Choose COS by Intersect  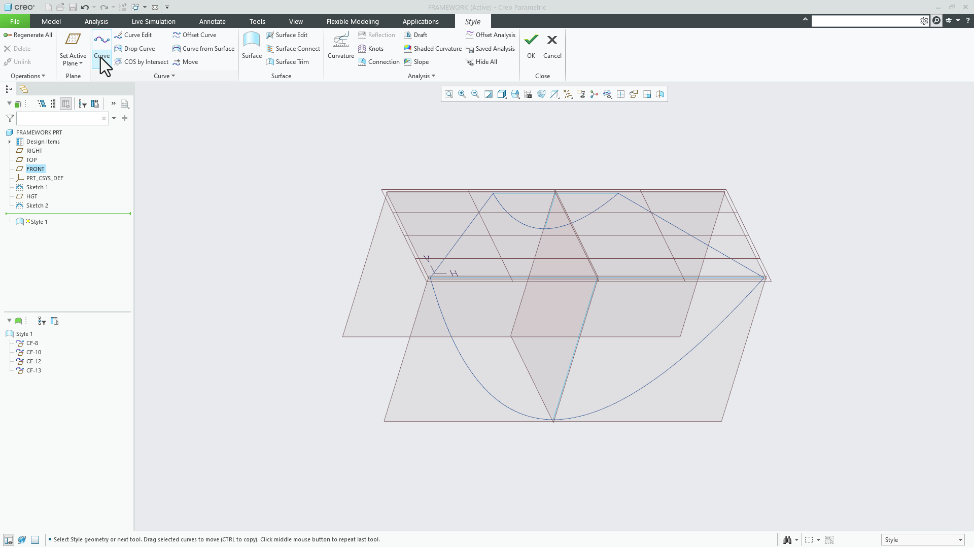coord(142,62)
